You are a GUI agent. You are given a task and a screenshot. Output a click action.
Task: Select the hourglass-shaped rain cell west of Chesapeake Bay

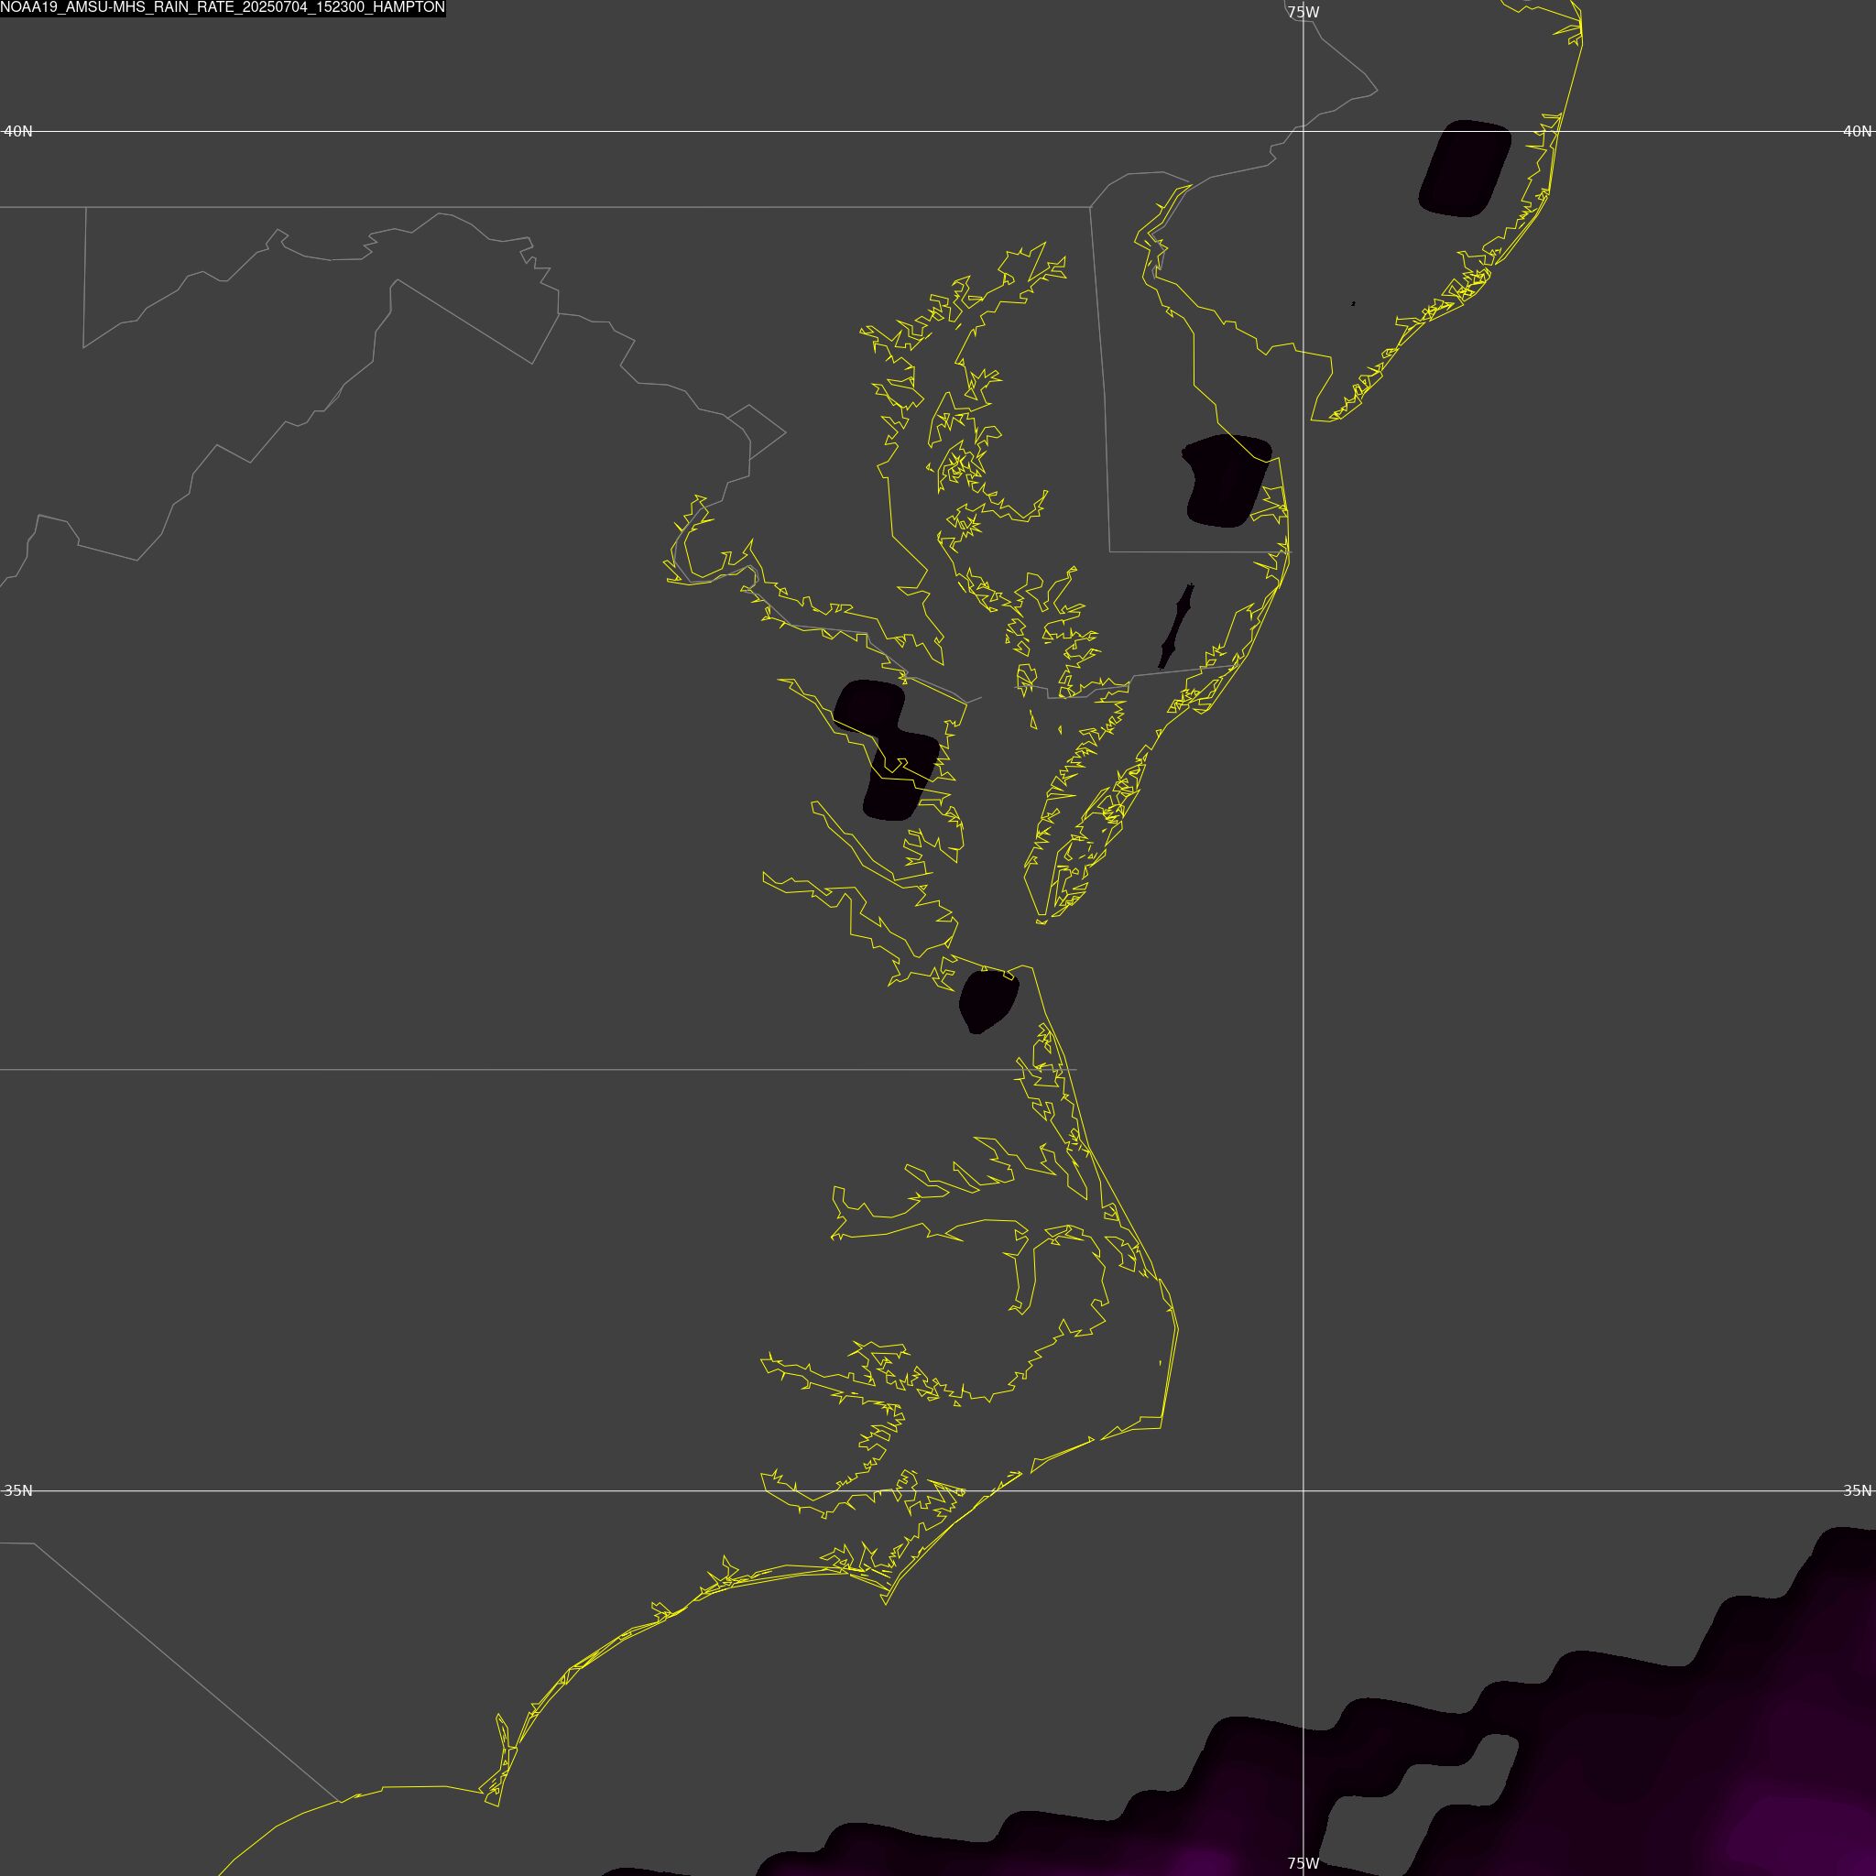point(887,749)
